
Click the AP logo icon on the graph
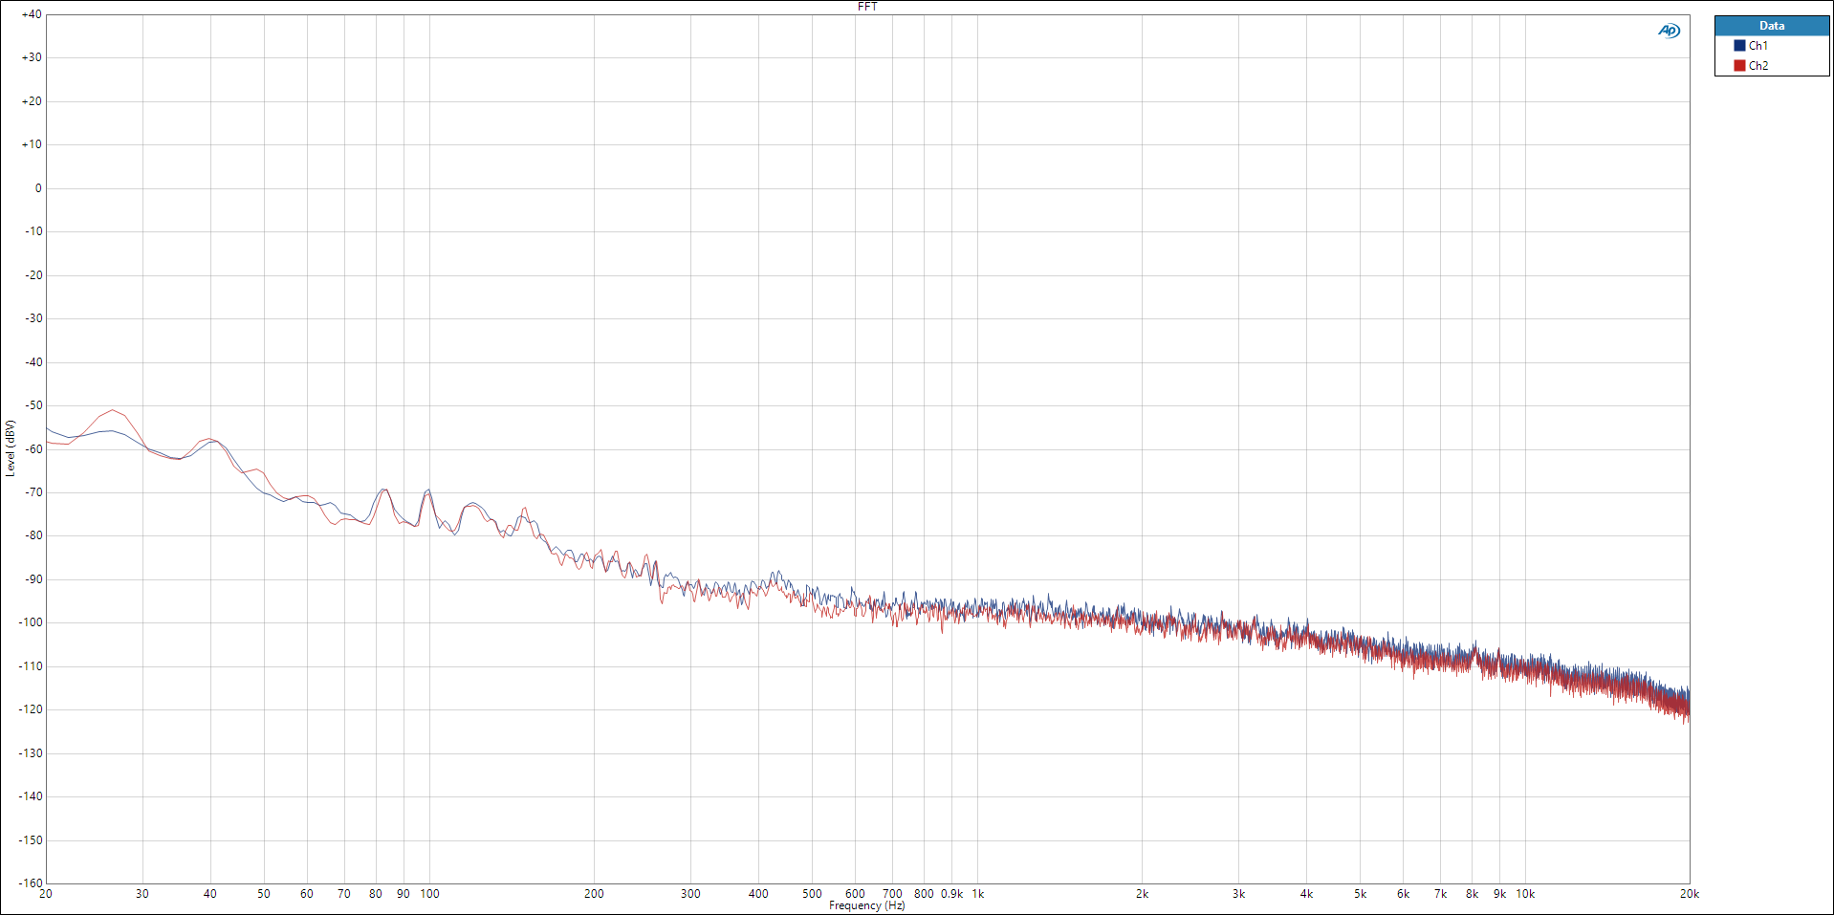pos(1669,31)
